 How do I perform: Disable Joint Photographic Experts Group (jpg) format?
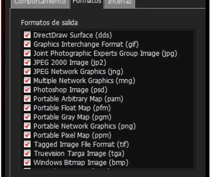point(27,53)
